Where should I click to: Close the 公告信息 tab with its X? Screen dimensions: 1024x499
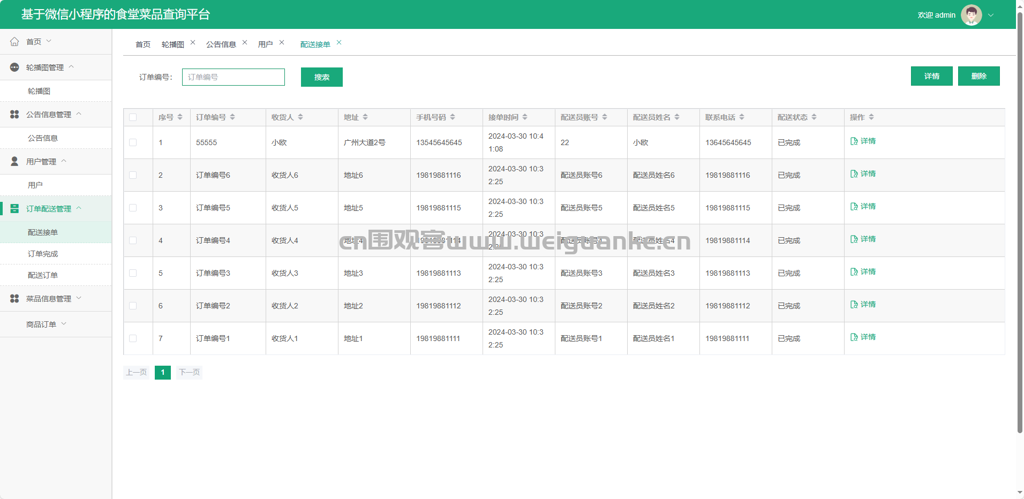click(x=245, y=43)
